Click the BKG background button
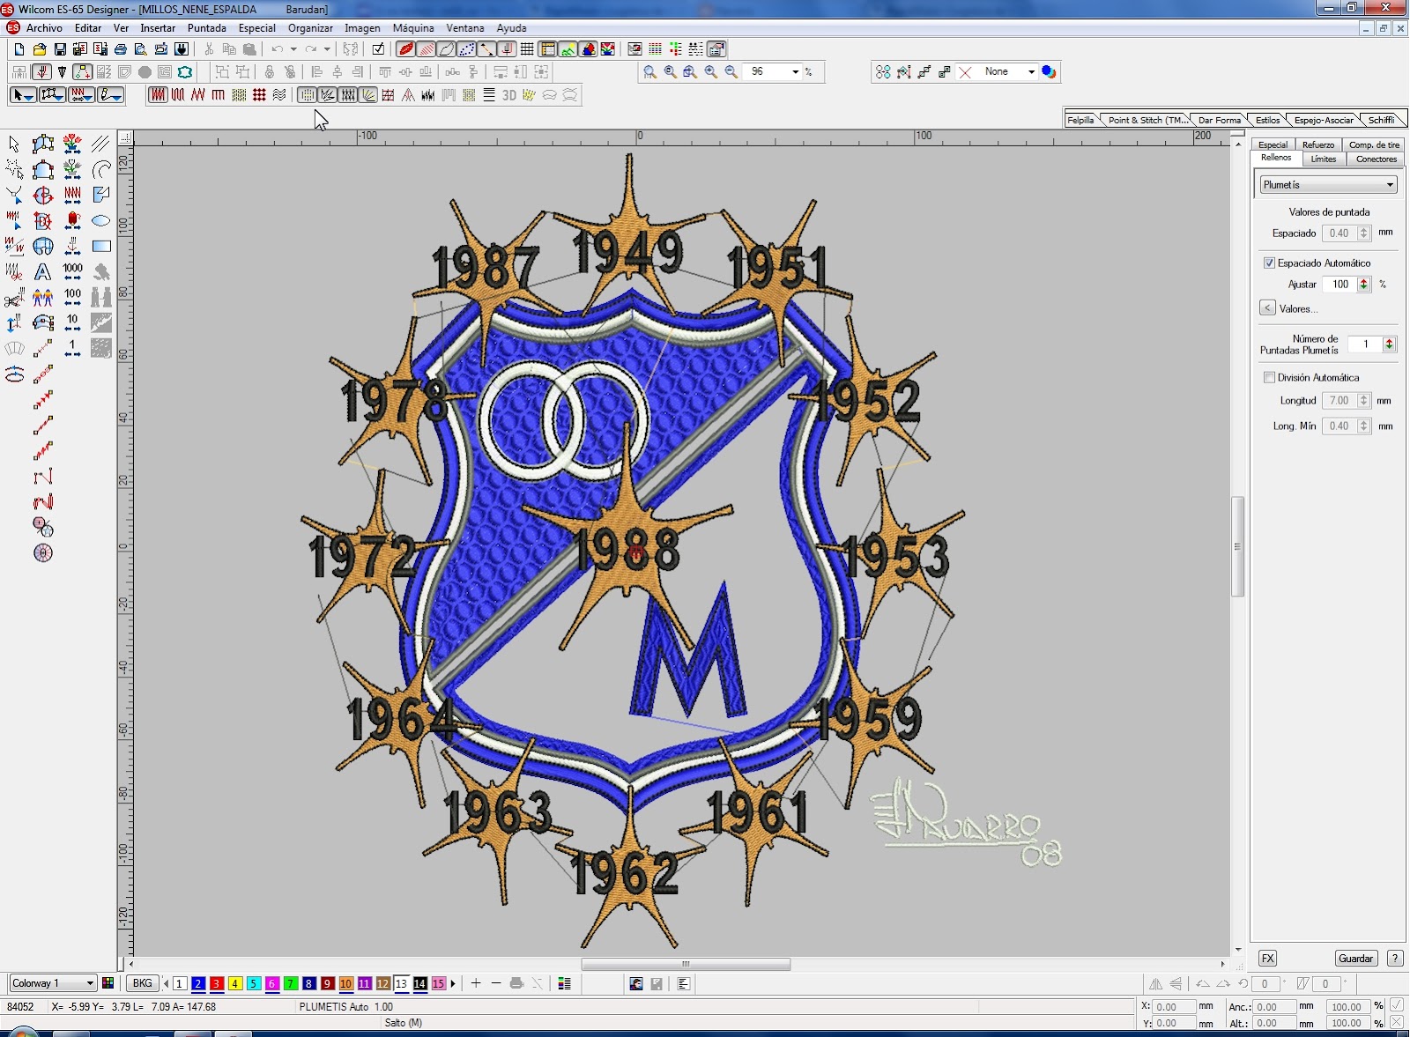Image resolution: width=1410 pixels, height=1037 pixels. tap(142, 983)
